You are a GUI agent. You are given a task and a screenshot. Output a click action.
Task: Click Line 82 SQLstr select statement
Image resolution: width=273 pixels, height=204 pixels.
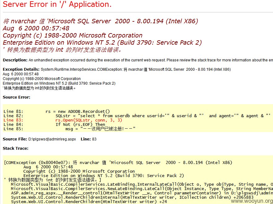click(137, 116)
